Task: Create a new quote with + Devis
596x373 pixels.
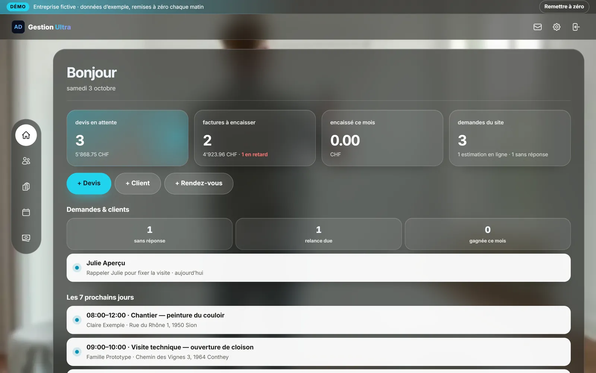Action: (89, 184)
